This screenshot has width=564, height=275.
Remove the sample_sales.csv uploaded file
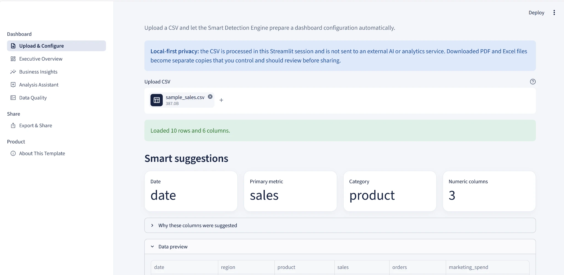(x=210, y=97)
